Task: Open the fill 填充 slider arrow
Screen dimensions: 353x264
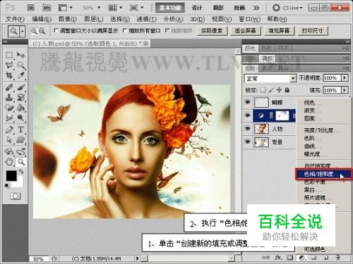Action: point(345,90)
